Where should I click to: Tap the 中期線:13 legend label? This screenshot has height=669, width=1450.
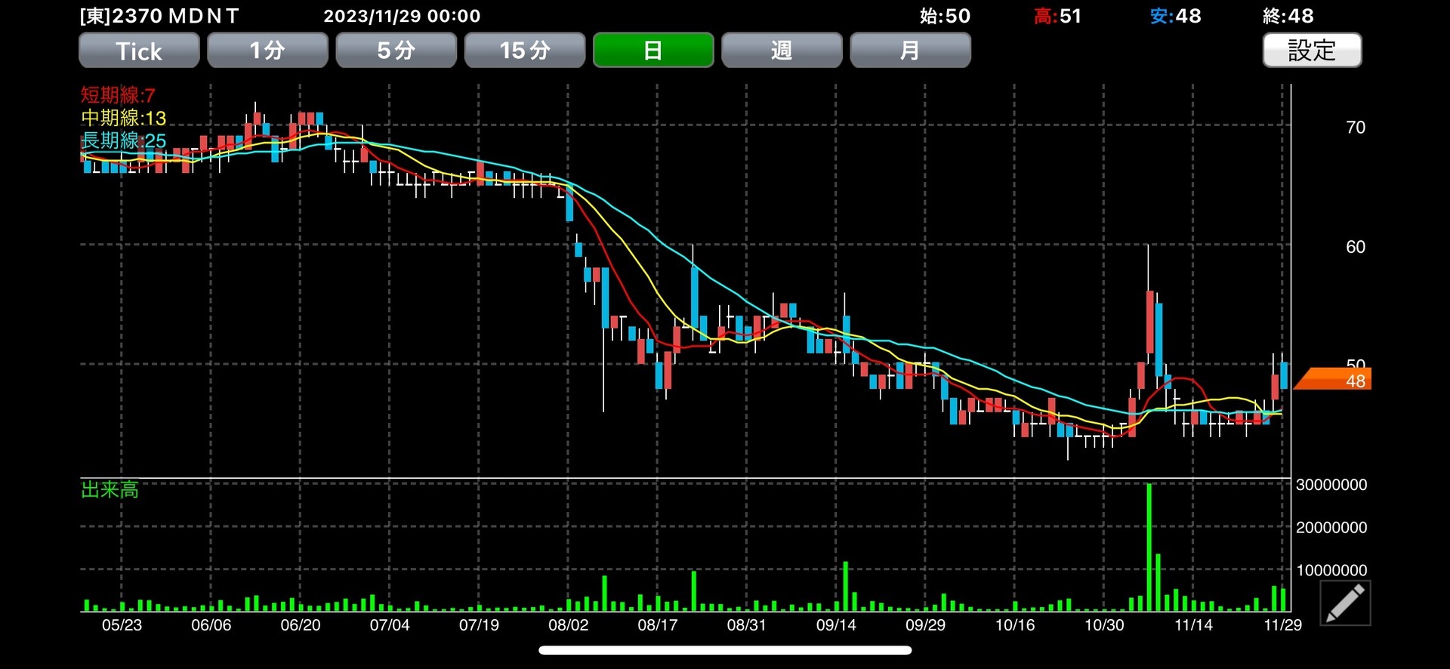[x=123, y=118]
